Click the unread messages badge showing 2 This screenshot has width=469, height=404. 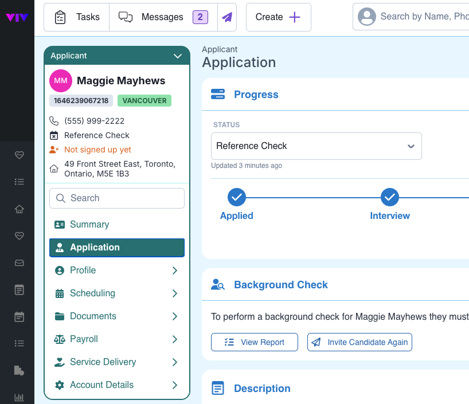click(x=200, y=17)
